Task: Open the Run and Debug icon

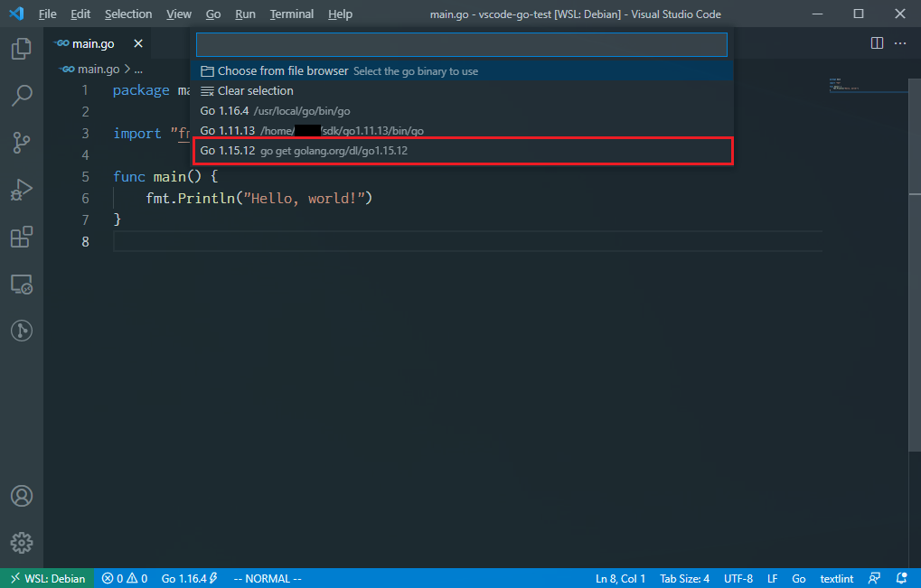Action: pyautogui.click(x=21, y=190)
